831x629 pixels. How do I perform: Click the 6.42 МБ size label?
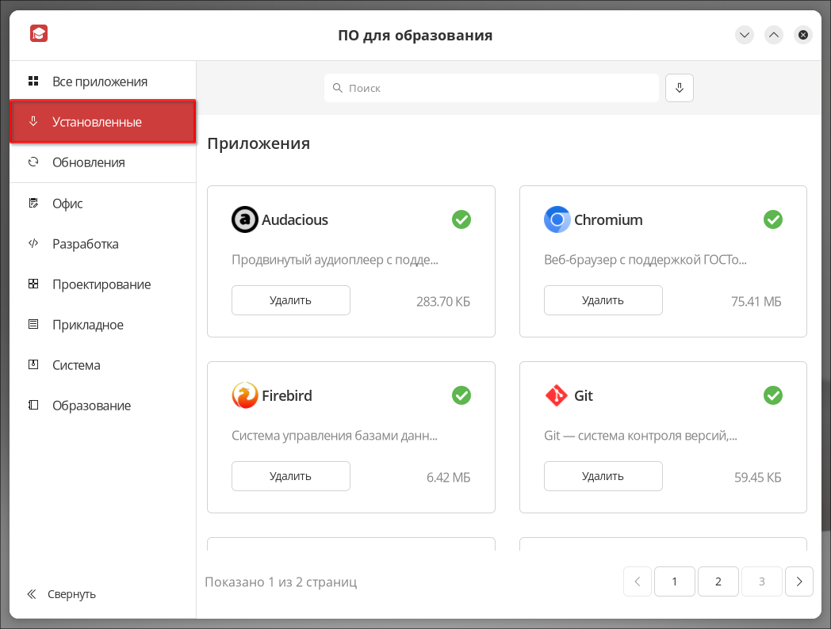click(x=448, y=477)
